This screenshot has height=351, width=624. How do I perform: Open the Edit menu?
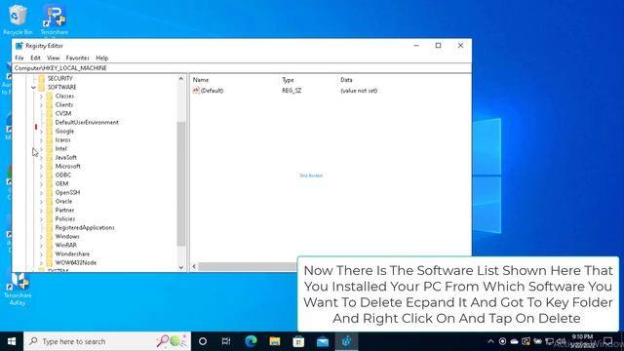(35, 58)
